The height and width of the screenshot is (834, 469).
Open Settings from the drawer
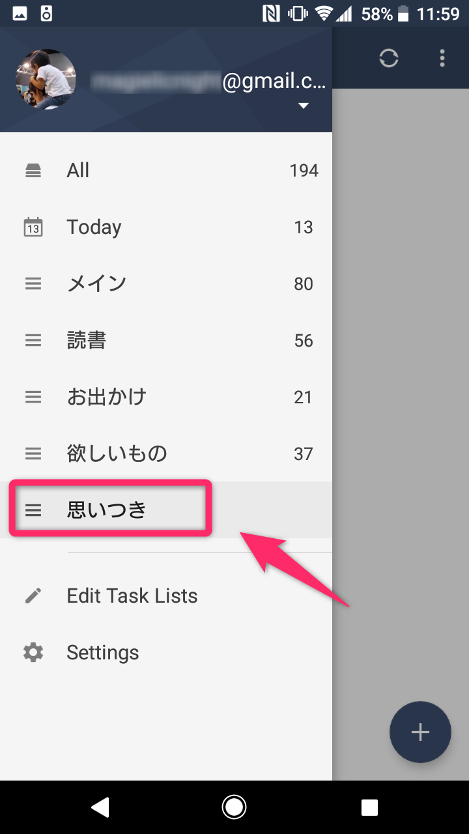click(103, 652)
